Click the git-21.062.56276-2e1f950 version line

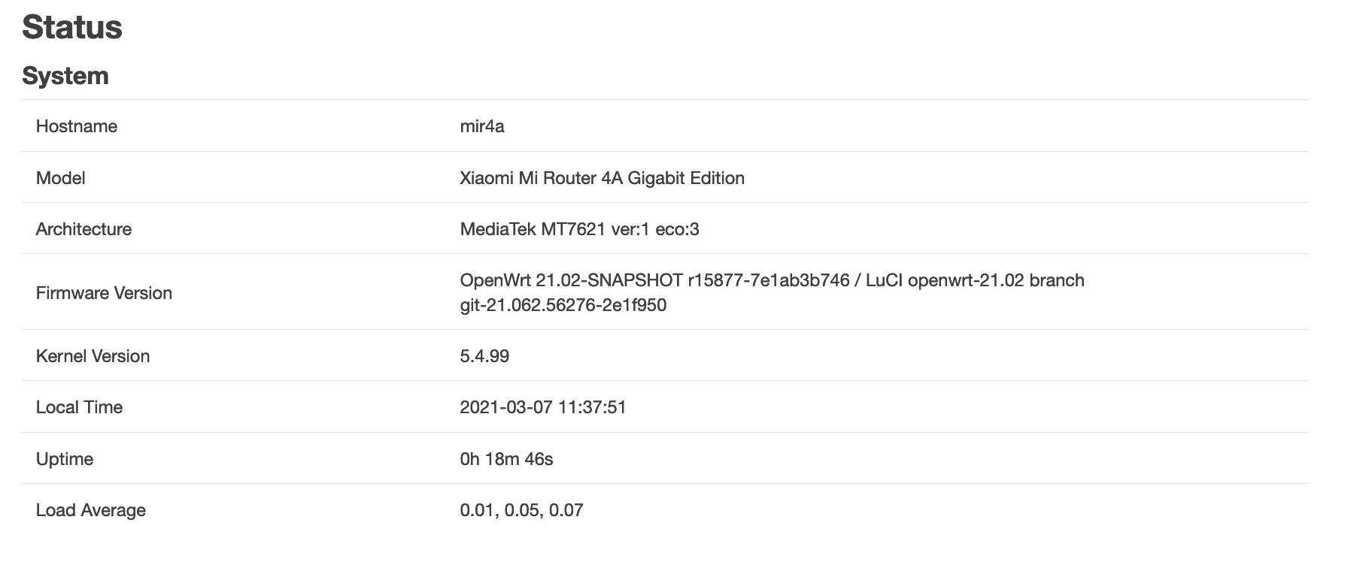(x=563, y=305)
